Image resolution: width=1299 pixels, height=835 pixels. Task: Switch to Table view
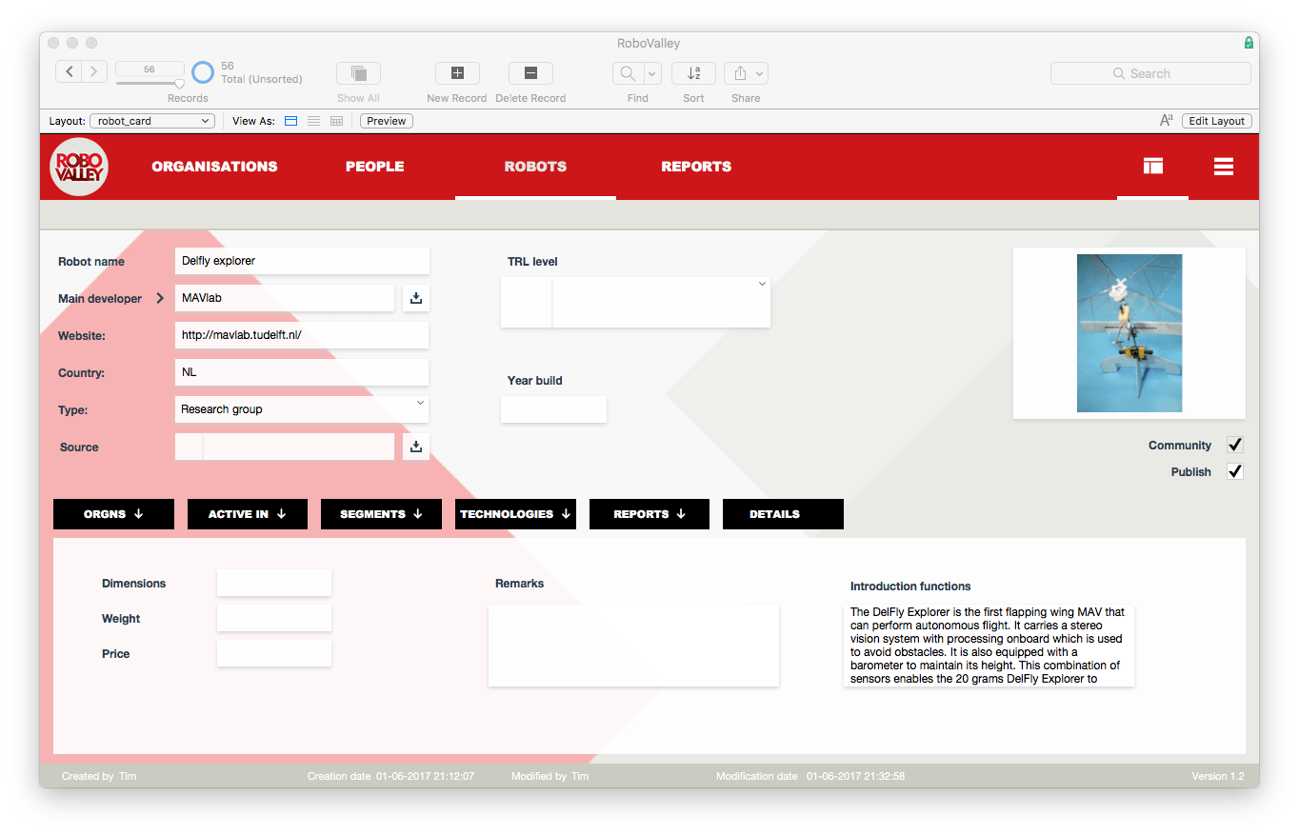(336, 121)
